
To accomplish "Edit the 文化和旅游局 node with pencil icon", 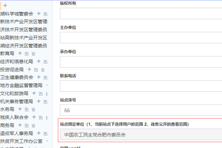I will [41, 94].
